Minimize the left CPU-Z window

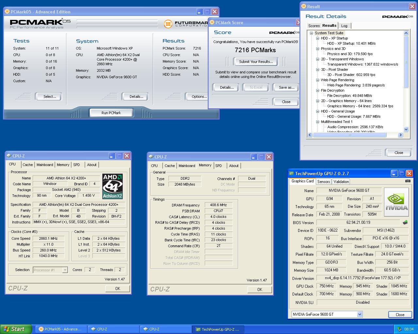click(112, 156)
